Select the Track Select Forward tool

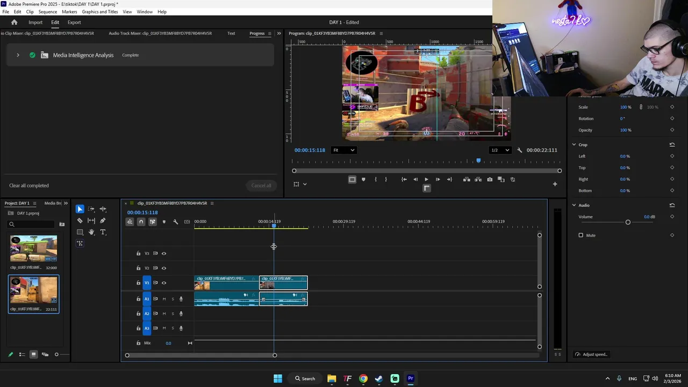(91, 209)
